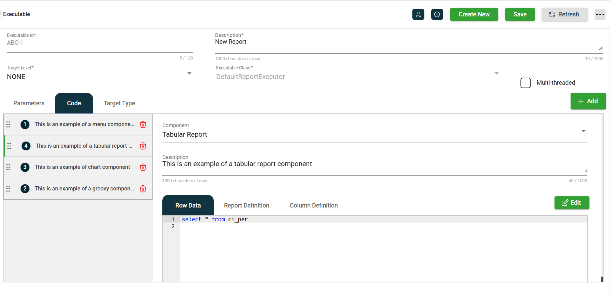Click drag handle beside chart component
This screenshot has height=294, width=610.
[x=8, y=167]
